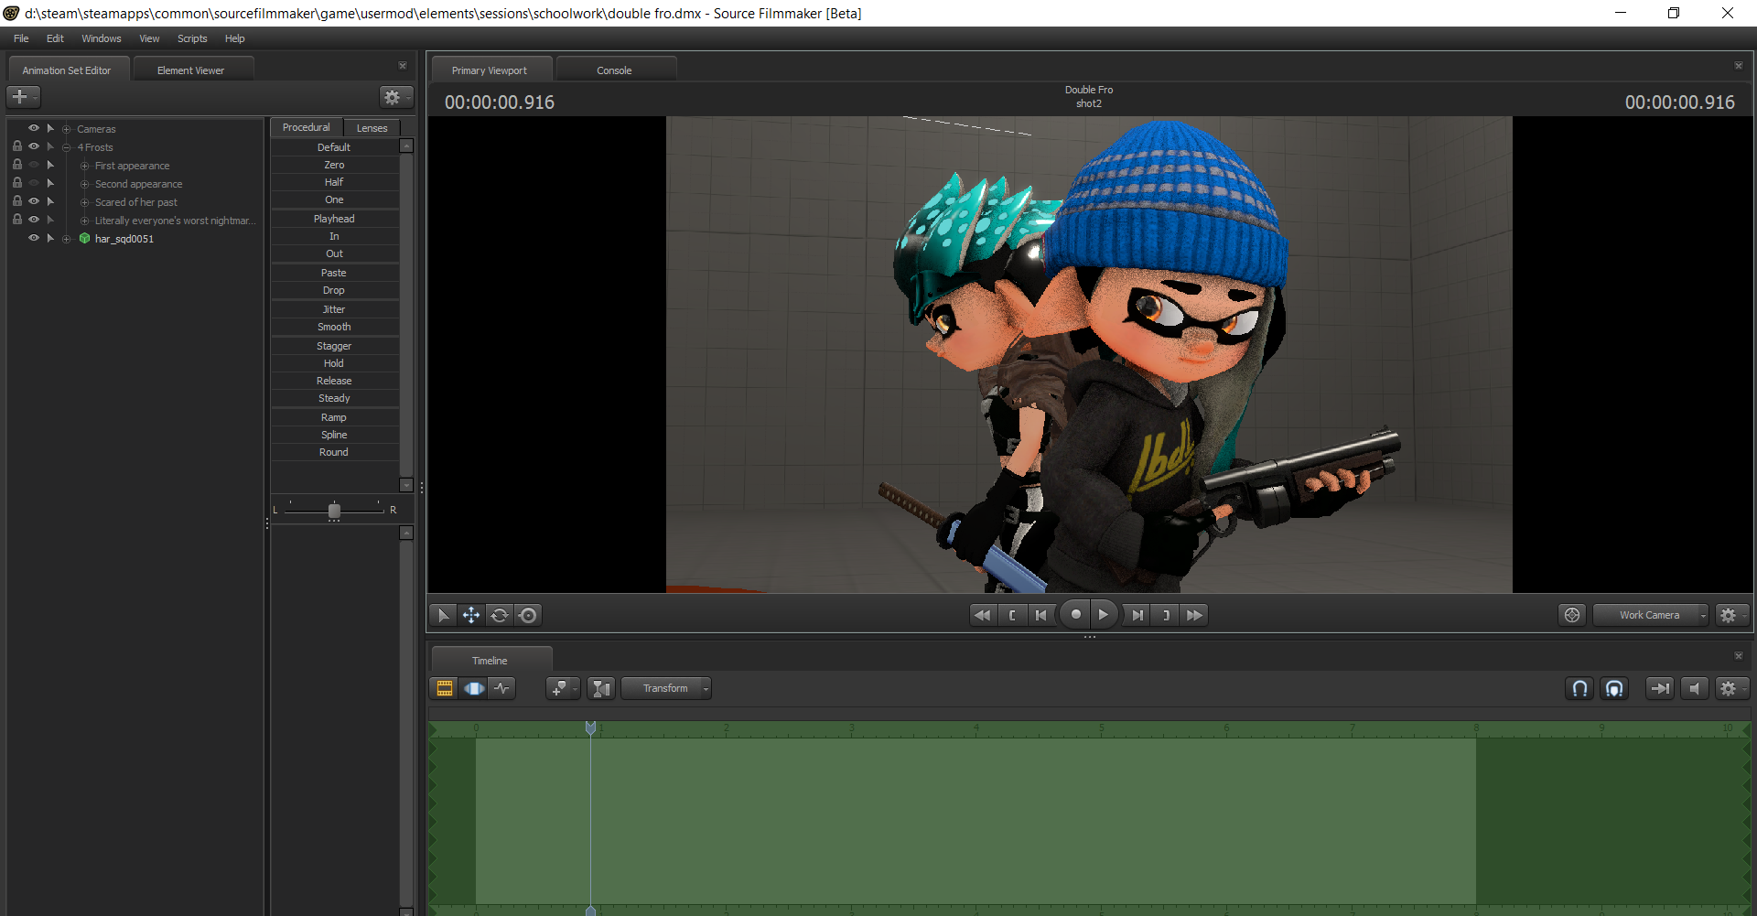
Task: Select the move manipulator tool
Action: click(471, 615)
